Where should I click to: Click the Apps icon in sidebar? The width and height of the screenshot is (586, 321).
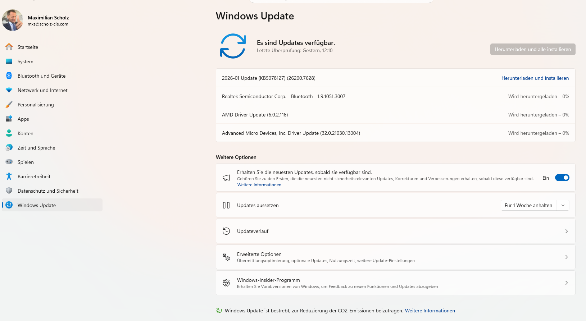tap(9, 119)
